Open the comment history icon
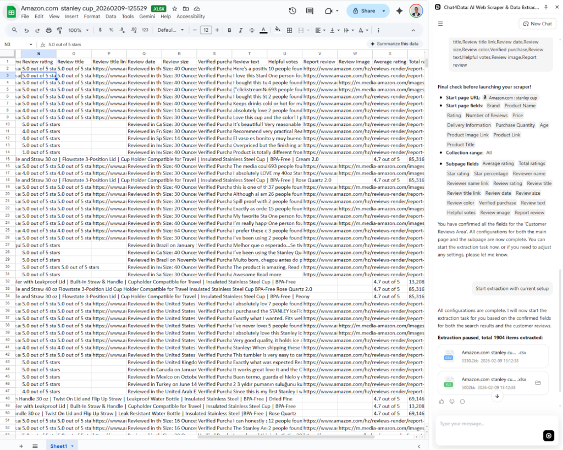Screen dimensions: 563x450 coord(309,10)
